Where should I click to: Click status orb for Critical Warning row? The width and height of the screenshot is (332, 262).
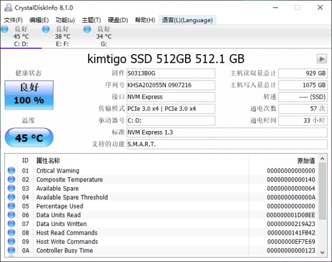pyautogui.click(x=12, y=170)
